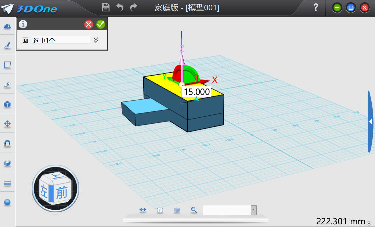Click the 前 face on view cube
This screenshot has width=375, height=227.
click(x=62, y=193)
